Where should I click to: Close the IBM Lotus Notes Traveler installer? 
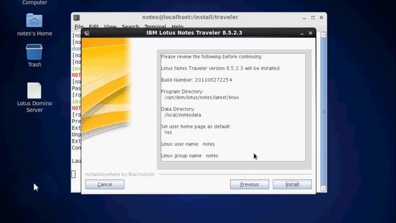click(x=311, y=33)
